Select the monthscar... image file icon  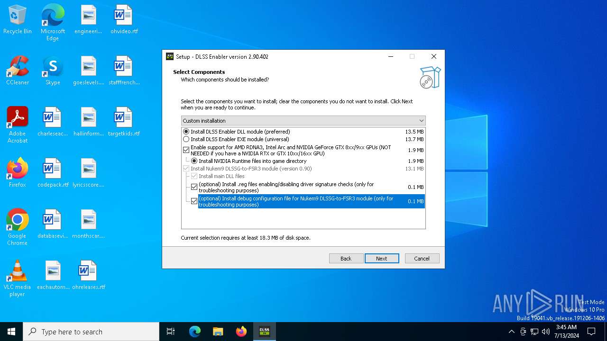(x=88, y=224)
